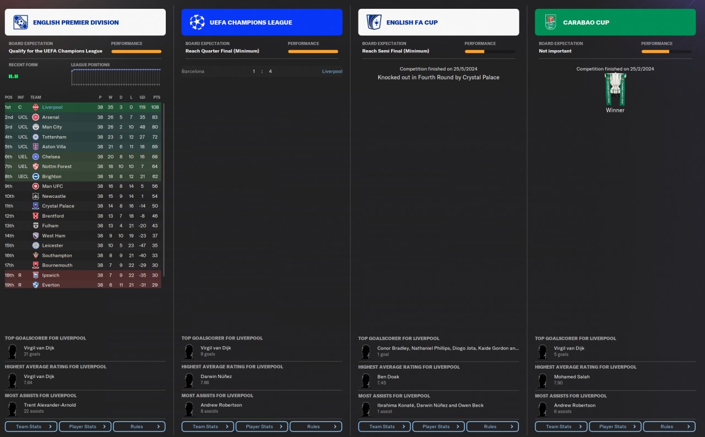Click the Crystal Palace team name in table

(58, 206)
